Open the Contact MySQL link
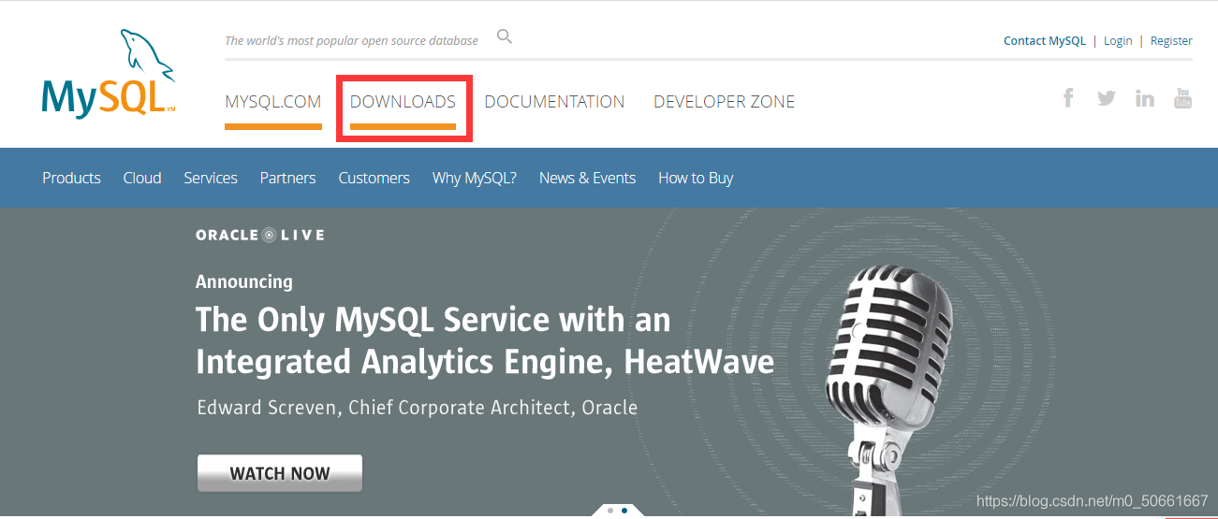The image size is (1218, 519). 1045,41
